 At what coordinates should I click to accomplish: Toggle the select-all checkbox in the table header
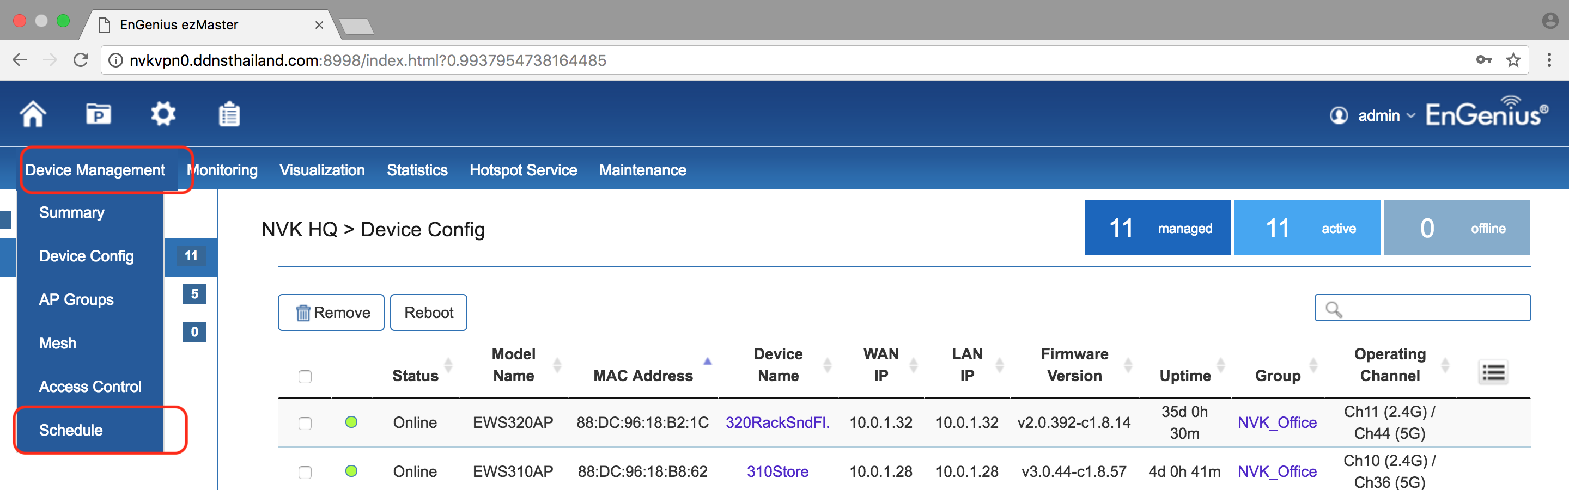305,377
